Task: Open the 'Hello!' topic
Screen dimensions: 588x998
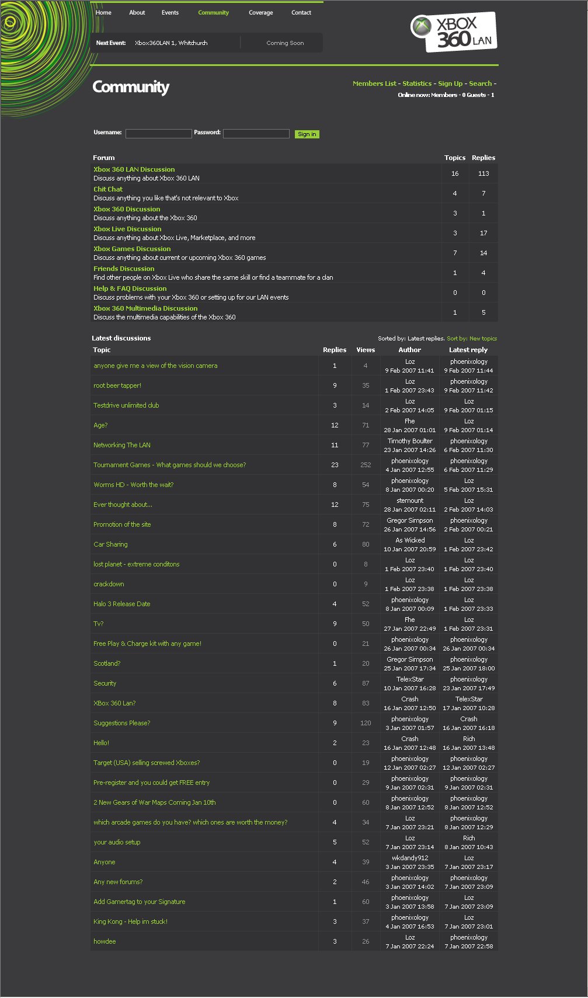Action: pyautogui.click(x=102, y=743)
